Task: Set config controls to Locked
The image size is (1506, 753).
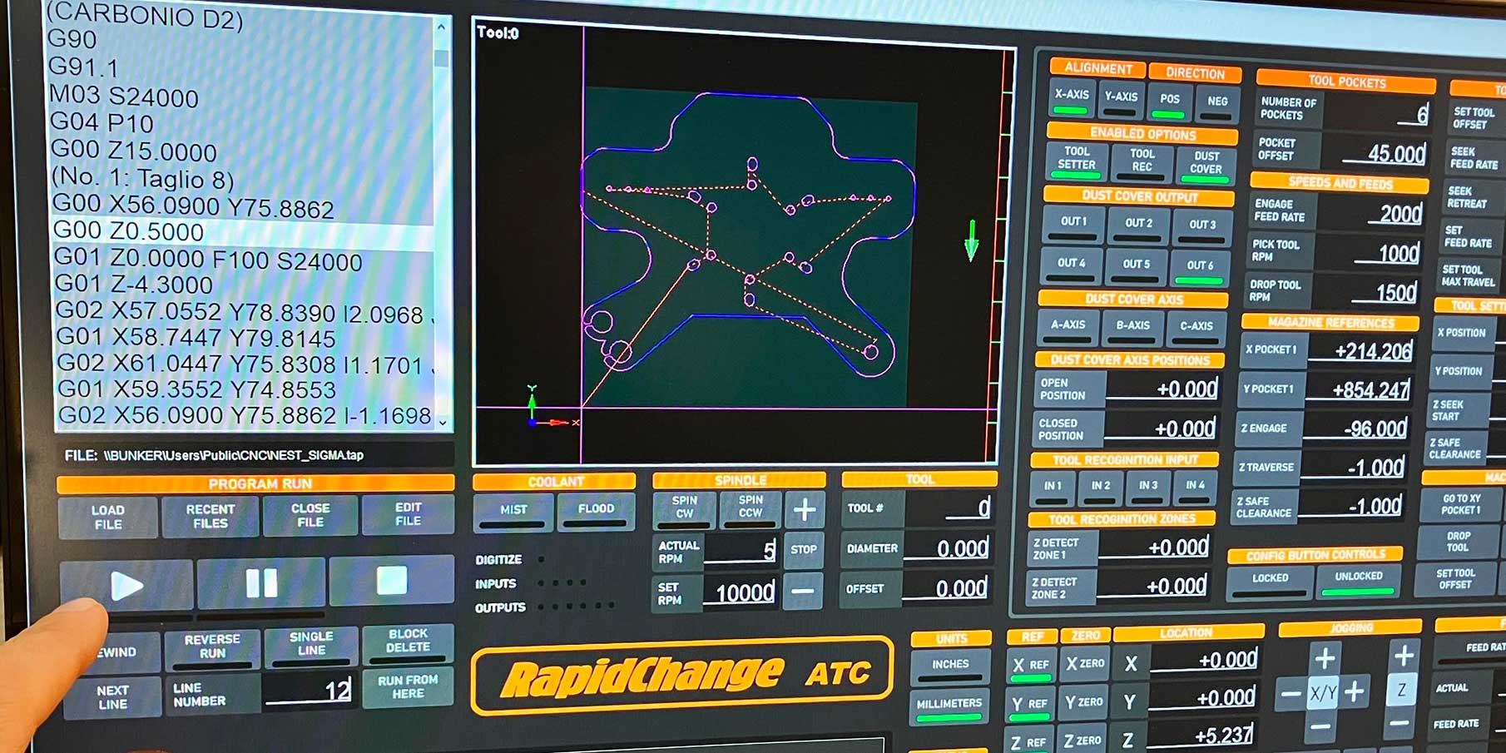Action: point(1270,579)
